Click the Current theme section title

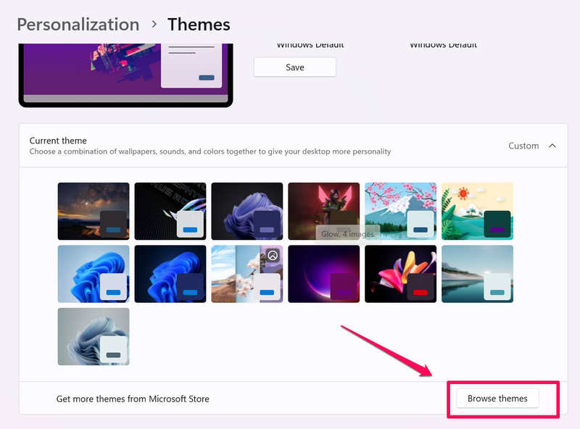(x=58, y=141)
